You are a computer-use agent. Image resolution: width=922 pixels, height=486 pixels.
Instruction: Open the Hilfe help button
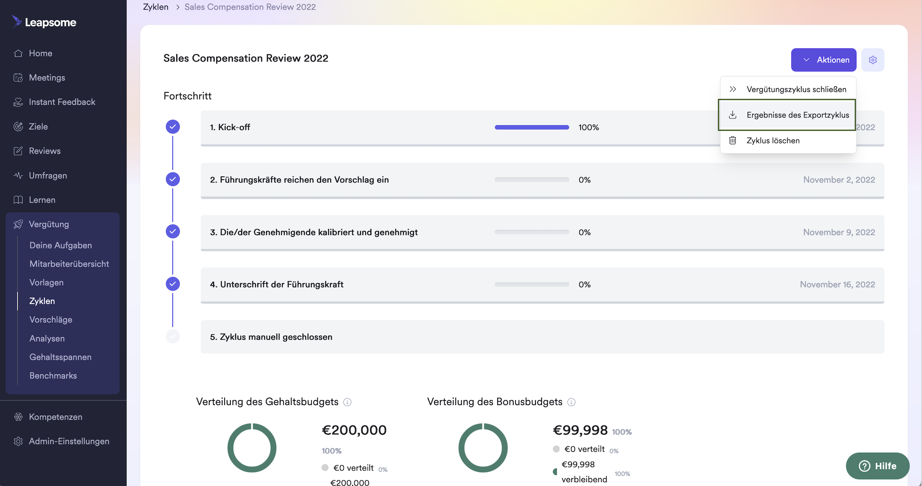pos(877,466)
